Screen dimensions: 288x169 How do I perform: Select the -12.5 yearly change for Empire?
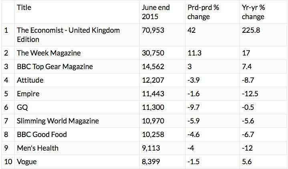pos(250,93)
